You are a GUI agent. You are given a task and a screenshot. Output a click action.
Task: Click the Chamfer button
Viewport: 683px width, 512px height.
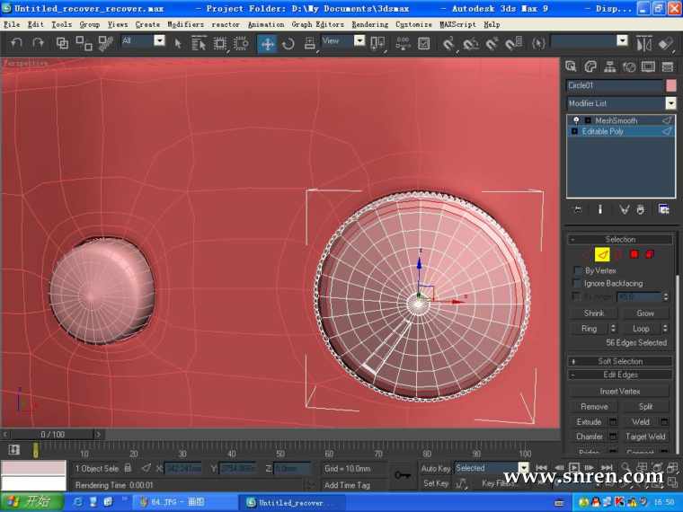[590, 437]
